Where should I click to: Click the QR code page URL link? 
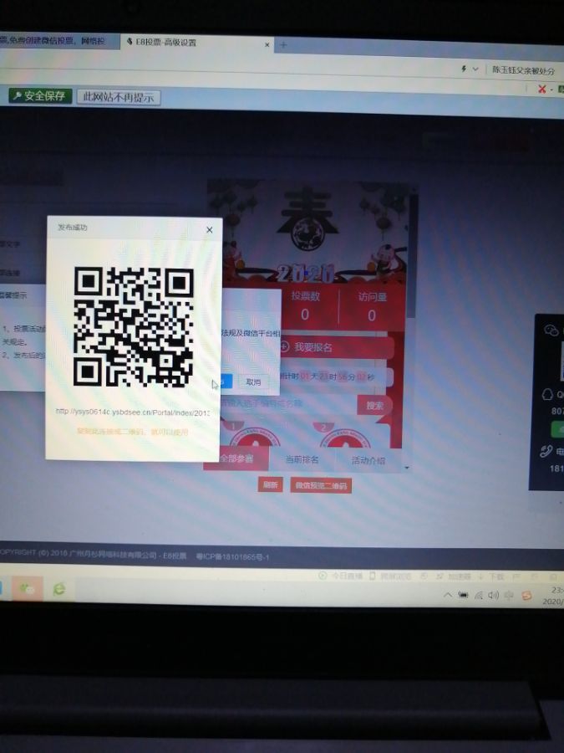click(131, 412)
